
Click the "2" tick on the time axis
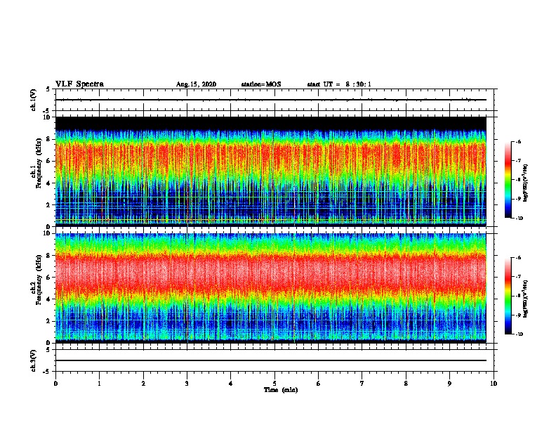(143, 384)
